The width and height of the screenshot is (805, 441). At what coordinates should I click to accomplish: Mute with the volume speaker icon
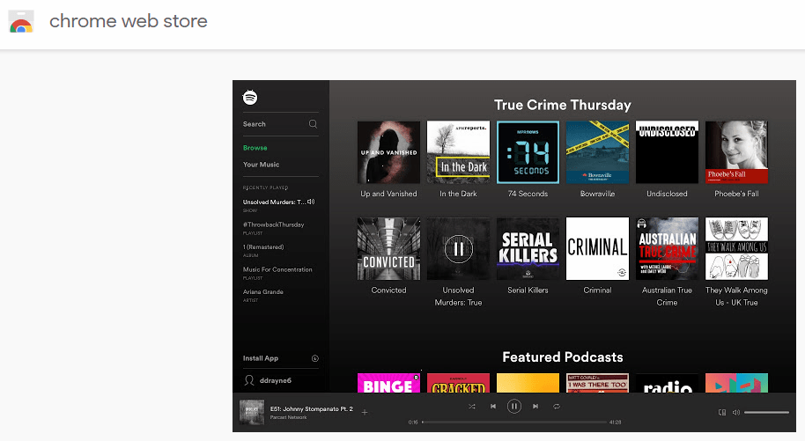pyautogui.click(x=736, y=412)
